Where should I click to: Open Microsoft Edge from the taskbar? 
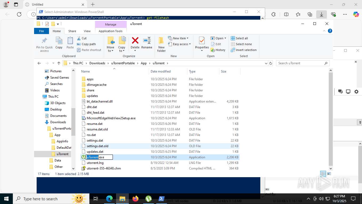[109, 199]
